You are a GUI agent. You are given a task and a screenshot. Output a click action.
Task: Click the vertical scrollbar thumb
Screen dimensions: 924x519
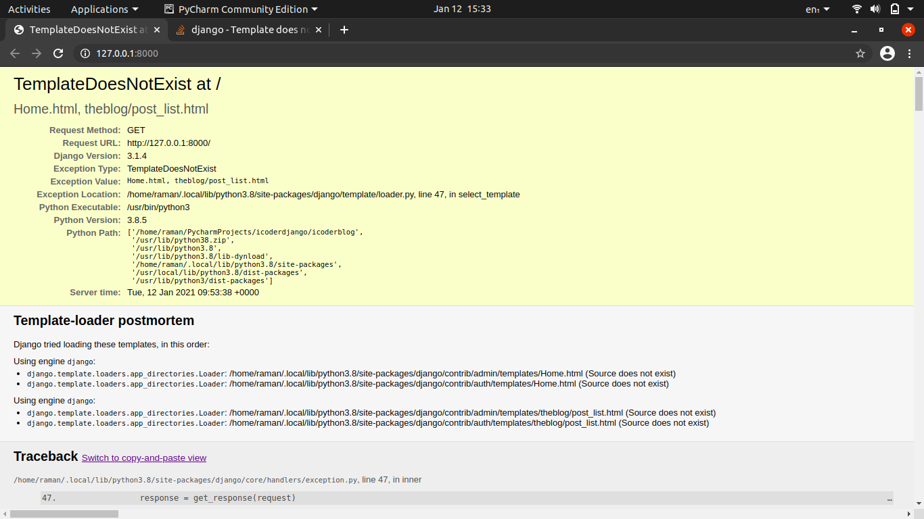[919, 93]
